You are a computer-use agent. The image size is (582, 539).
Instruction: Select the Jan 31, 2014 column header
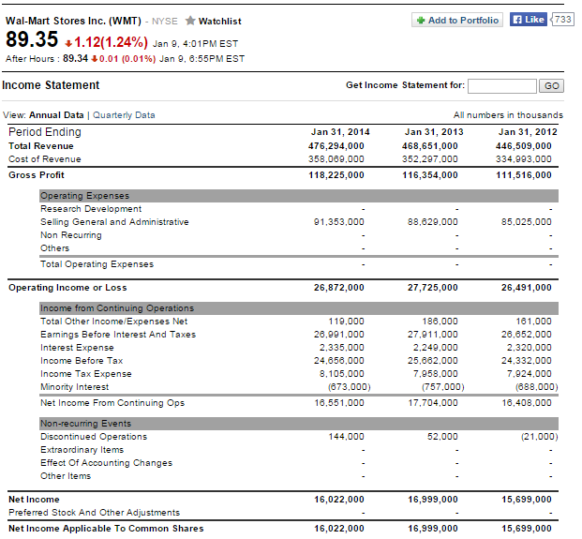click(x=340, y=132)
